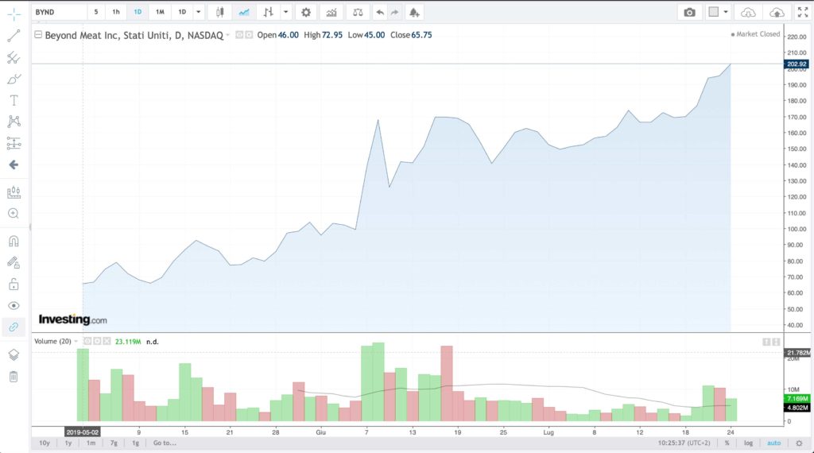The width and height of the screenshot is (814, 453).
Task: Click the create alert bell icon
Action: pyautogui.click(x=414, y=12)
